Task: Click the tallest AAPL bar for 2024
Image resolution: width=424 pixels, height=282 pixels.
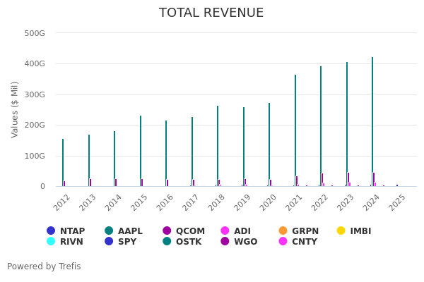Action: 372,121
